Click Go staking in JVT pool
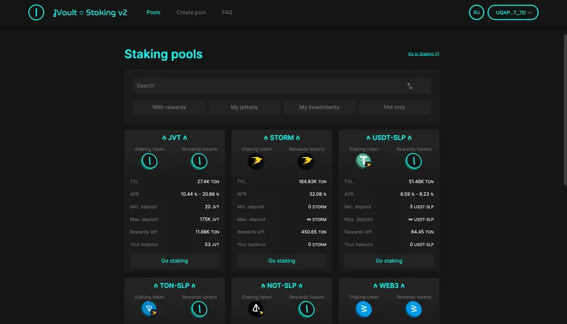 coord(175,260)
